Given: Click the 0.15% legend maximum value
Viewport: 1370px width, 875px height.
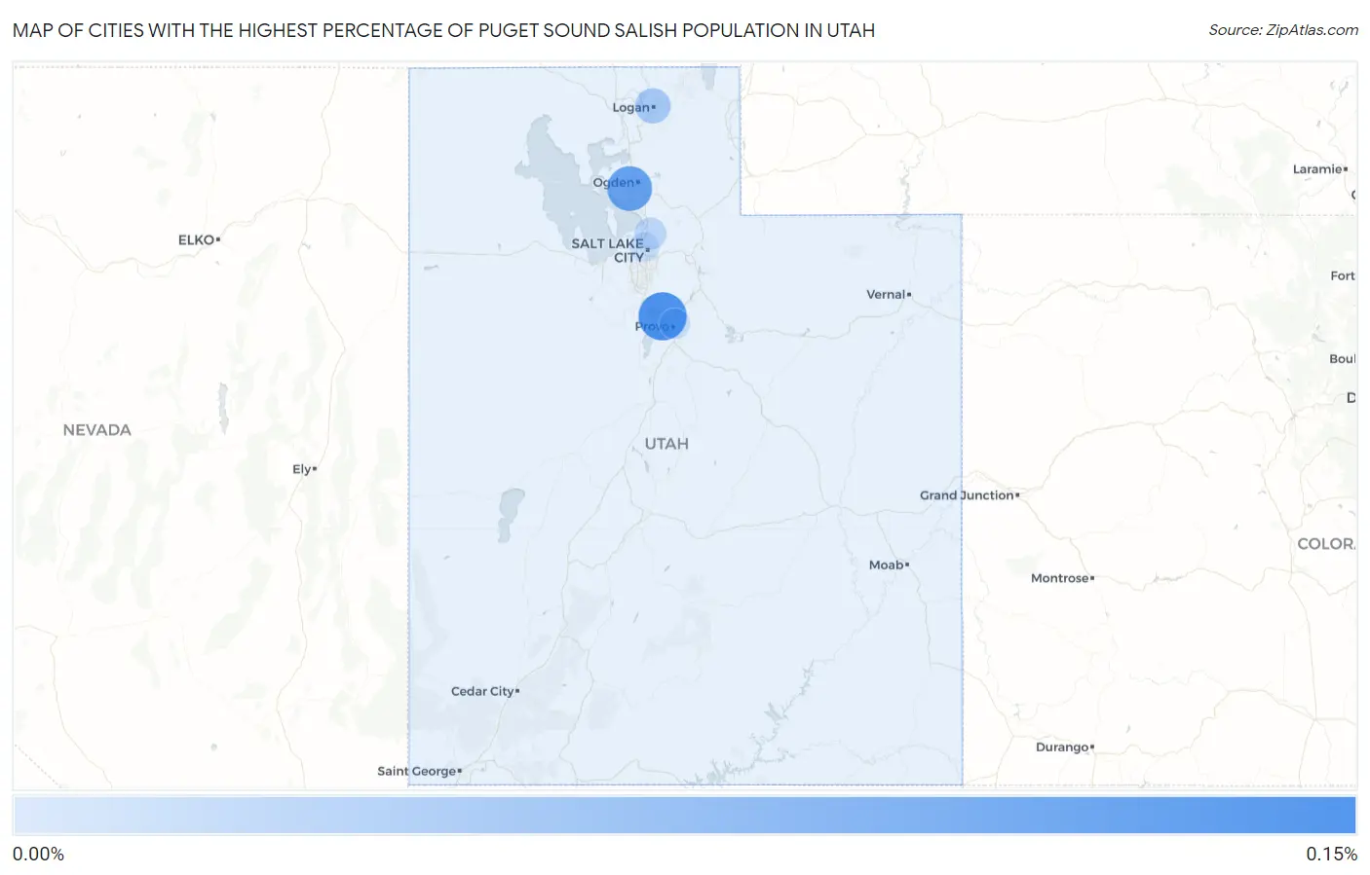Looking at the screenshot, I should pos(1331,855).
